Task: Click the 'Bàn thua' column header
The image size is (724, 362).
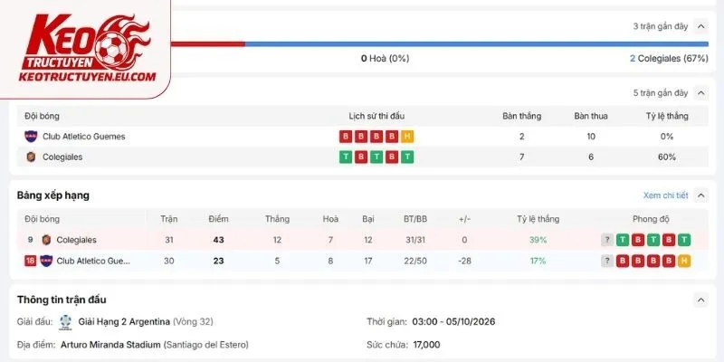Action: click(x=591, y=117)
